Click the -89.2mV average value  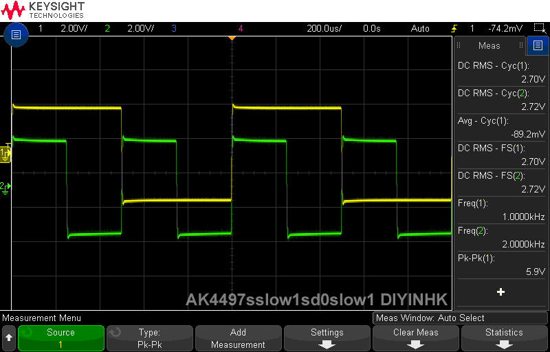[x=528, y=134]
